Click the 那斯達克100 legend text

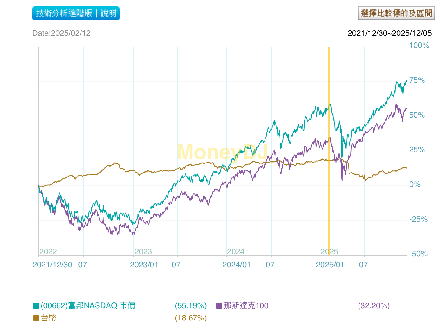[245, 305]
